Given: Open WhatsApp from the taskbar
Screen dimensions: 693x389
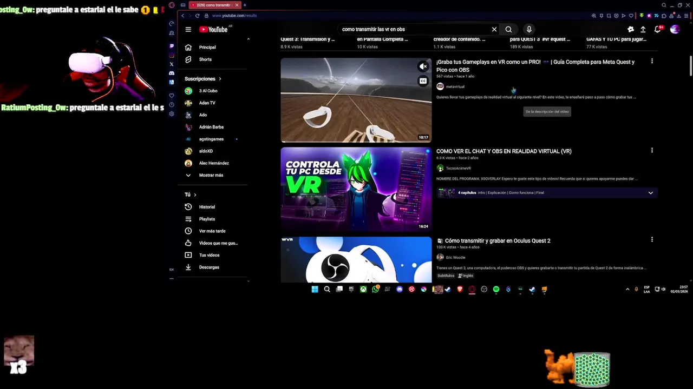Looking at the screenshot, I should 376,290.
